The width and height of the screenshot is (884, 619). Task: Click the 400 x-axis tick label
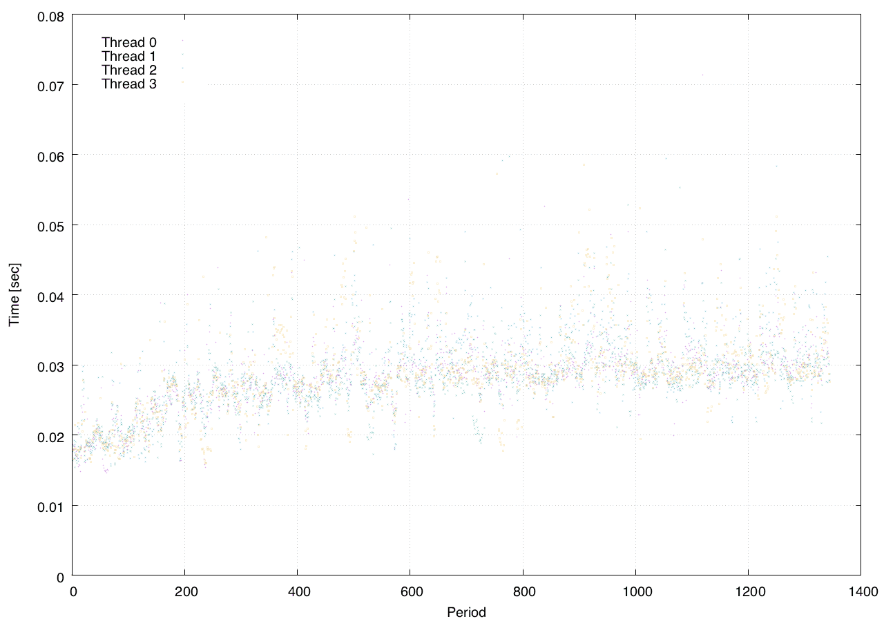[x=298, y=591]
